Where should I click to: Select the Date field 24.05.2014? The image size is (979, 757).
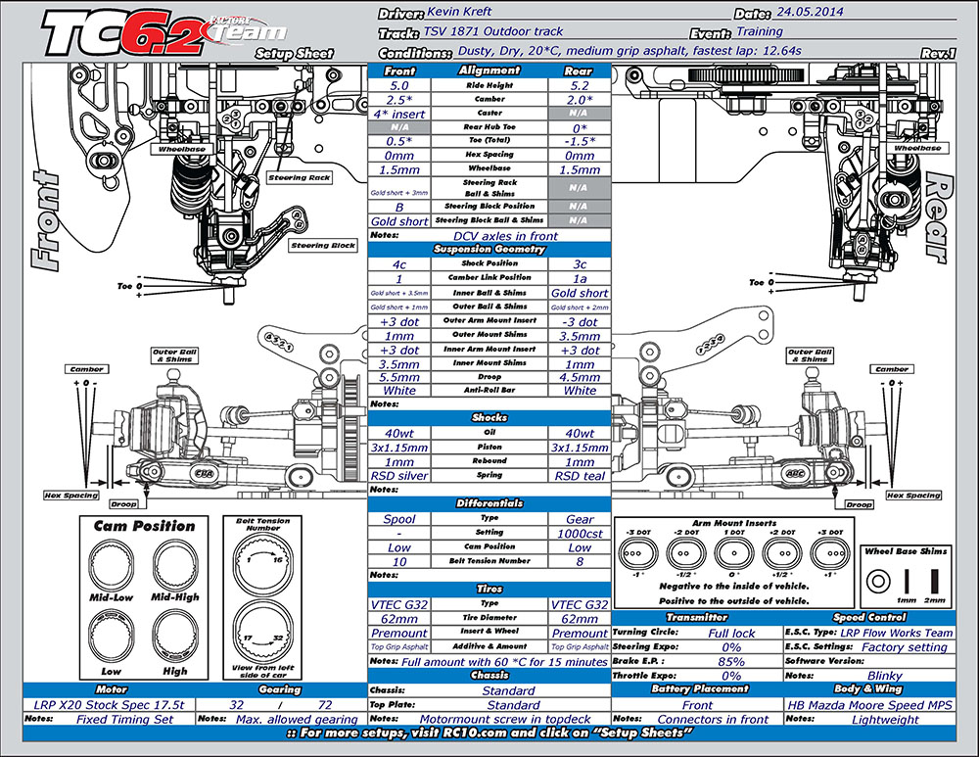[x=810, y=12]
